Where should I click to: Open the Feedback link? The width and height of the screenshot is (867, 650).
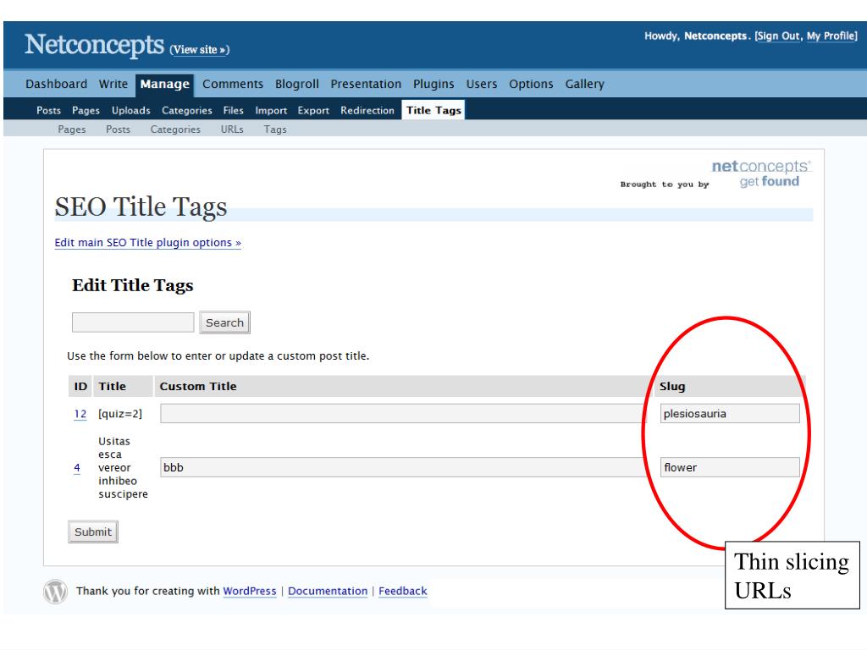402,591
